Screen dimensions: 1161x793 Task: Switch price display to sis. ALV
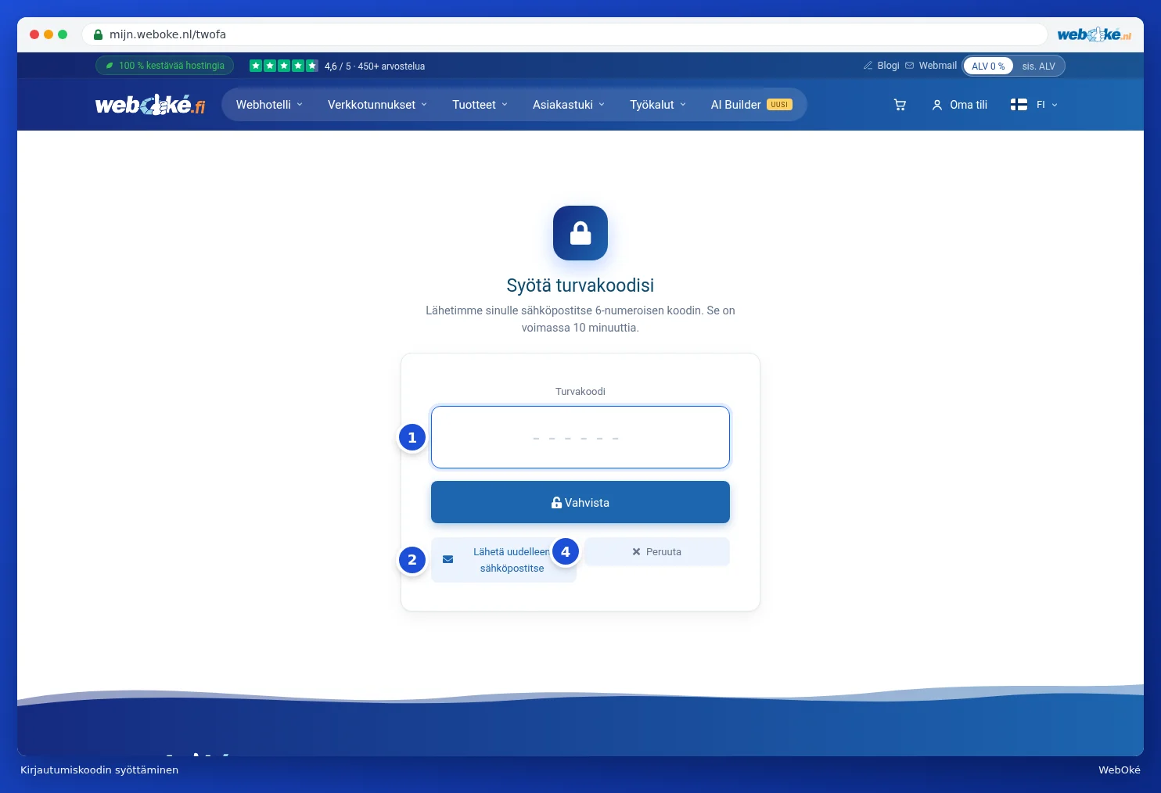1038,66
